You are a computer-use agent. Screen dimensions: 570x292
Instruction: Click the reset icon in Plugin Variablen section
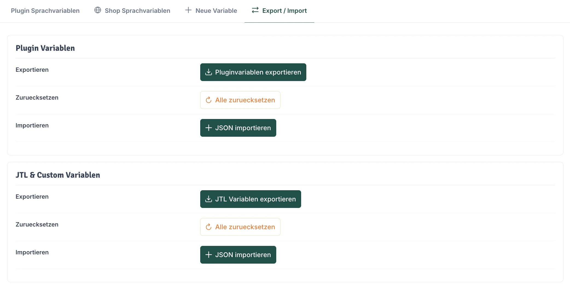[x=209, y=100]
